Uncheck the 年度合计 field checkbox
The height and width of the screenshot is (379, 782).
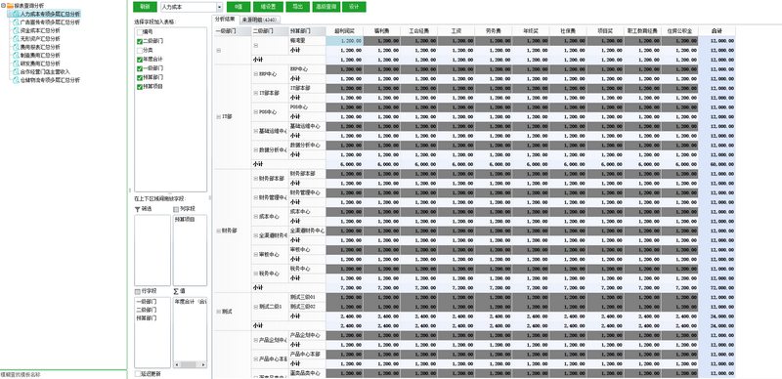point(140,60)
